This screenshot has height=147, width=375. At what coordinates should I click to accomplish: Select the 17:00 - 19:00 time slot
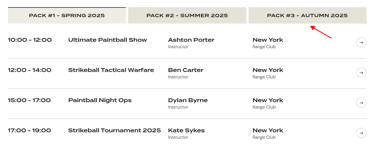[x=29, y=130]
